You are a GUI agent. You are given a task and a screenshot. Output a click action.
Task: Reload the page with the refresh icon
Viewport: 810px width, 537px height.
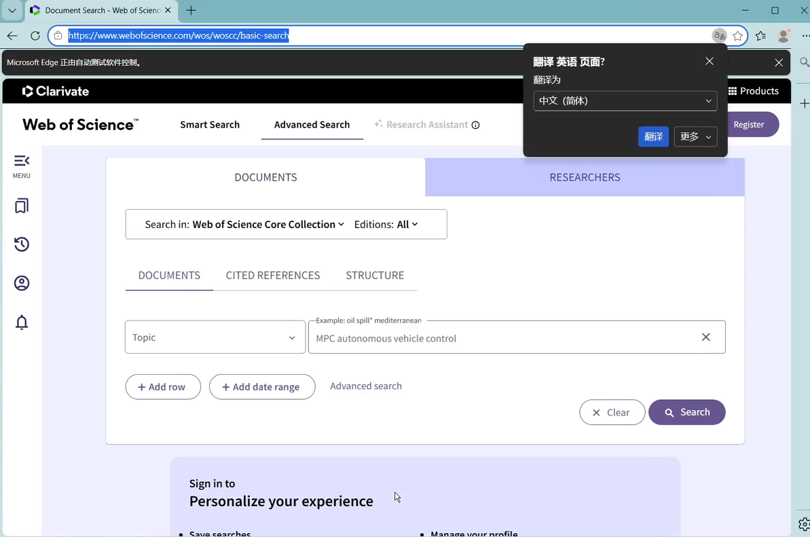tap(35, 35)
